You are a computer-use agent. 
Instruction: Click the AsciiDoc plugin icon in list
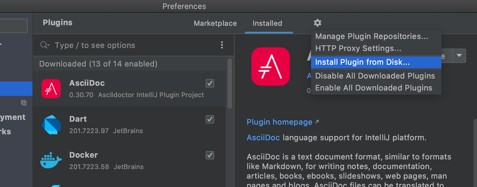51,89
